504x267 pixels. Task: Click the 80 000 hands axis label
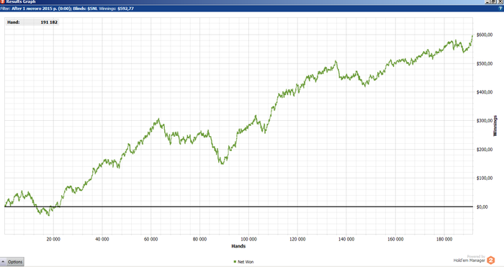200,240
